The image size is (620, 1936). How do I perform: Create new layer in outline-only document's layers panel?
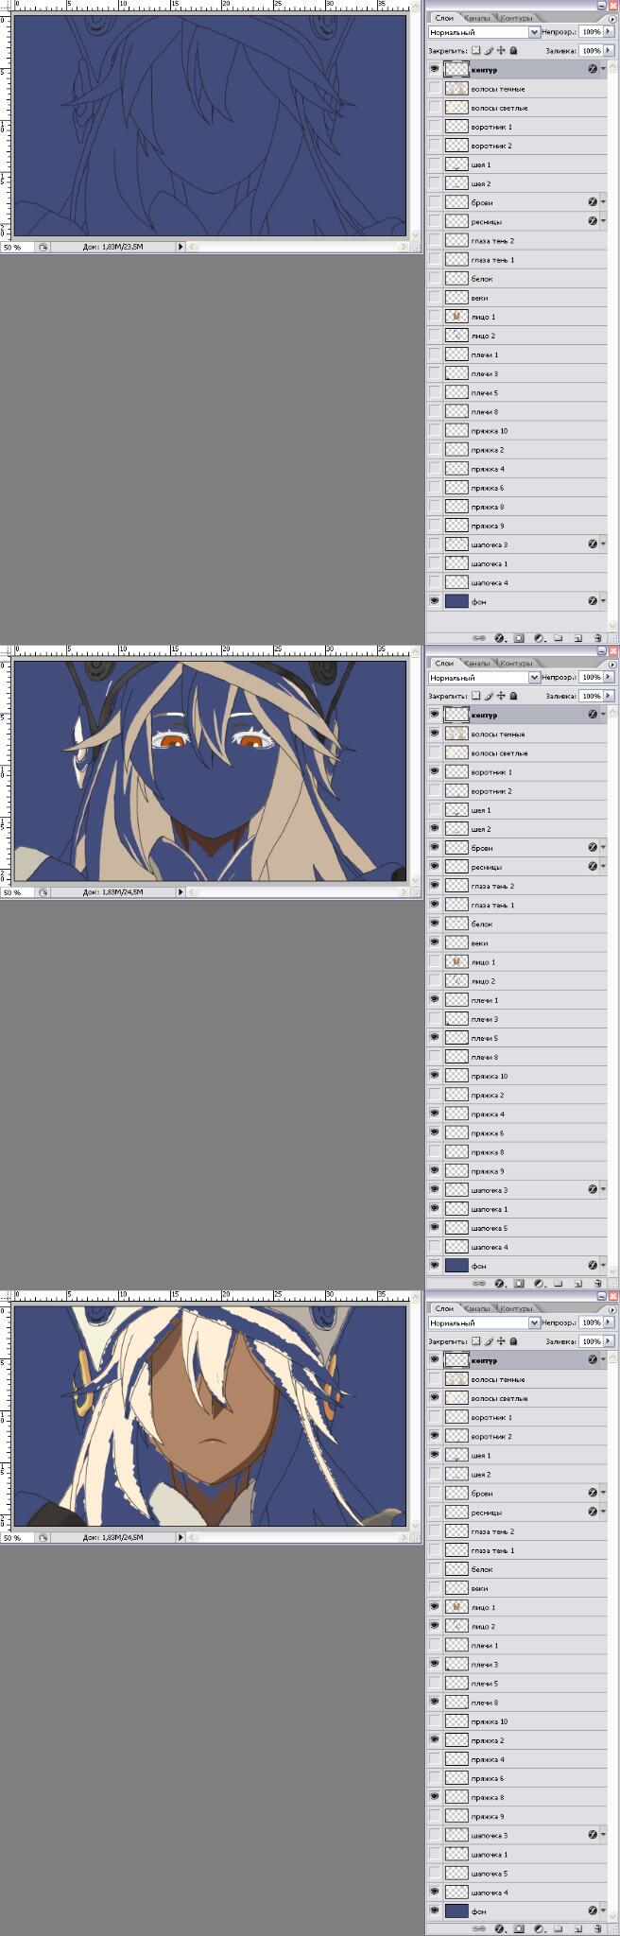[577, 638]
